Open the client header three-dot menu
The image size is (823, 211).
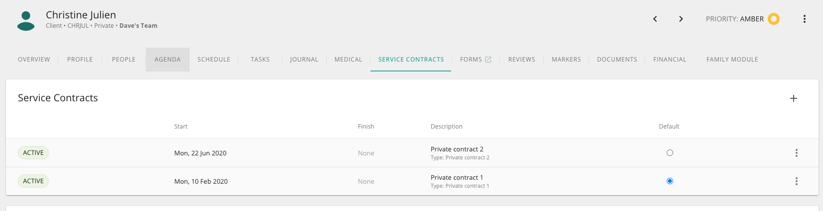point(805,19)
